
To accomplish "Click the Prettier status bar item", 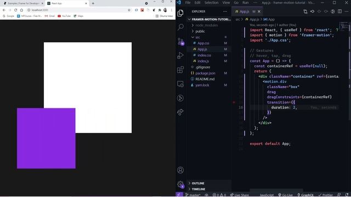I will pyautogui.click(x=325, y=195).
